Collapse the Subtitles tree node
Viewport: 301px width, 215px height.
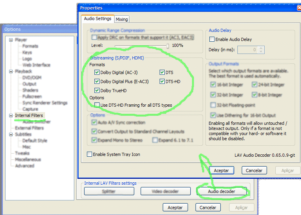point(11,134)
